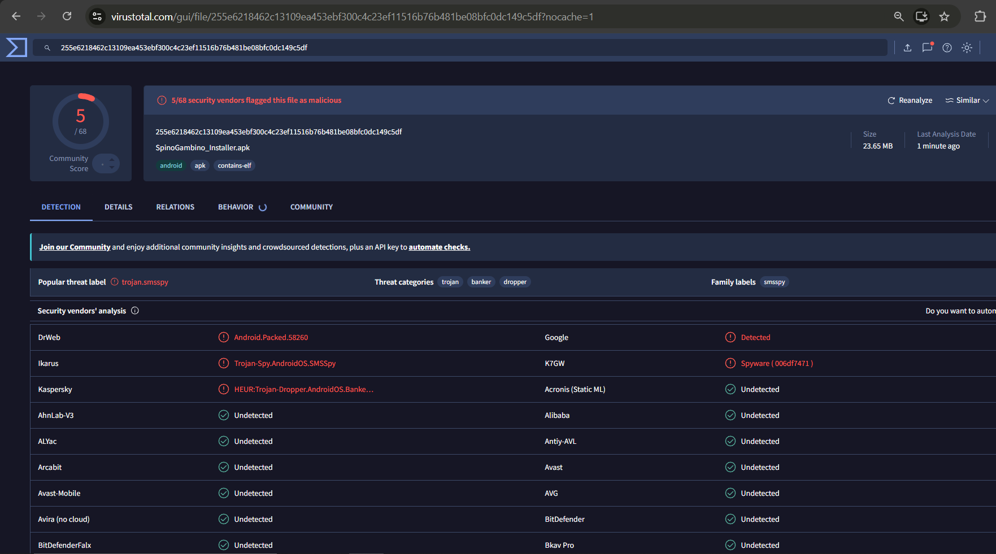This screenshot has height=554, width=996.
Task: Open the notifications chat icon
Action: coord(927,47)
